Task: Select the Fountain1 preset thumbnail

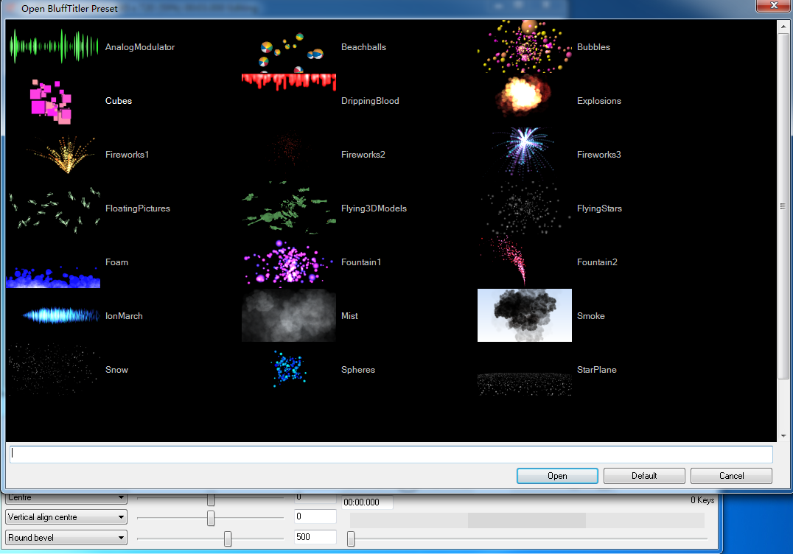Action: point(289,262)
